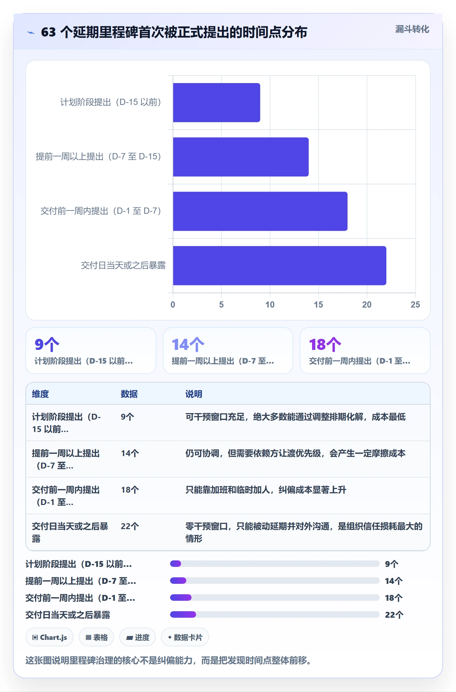
Task: Click the 18个 progress bar
Action: pos(275,598)
